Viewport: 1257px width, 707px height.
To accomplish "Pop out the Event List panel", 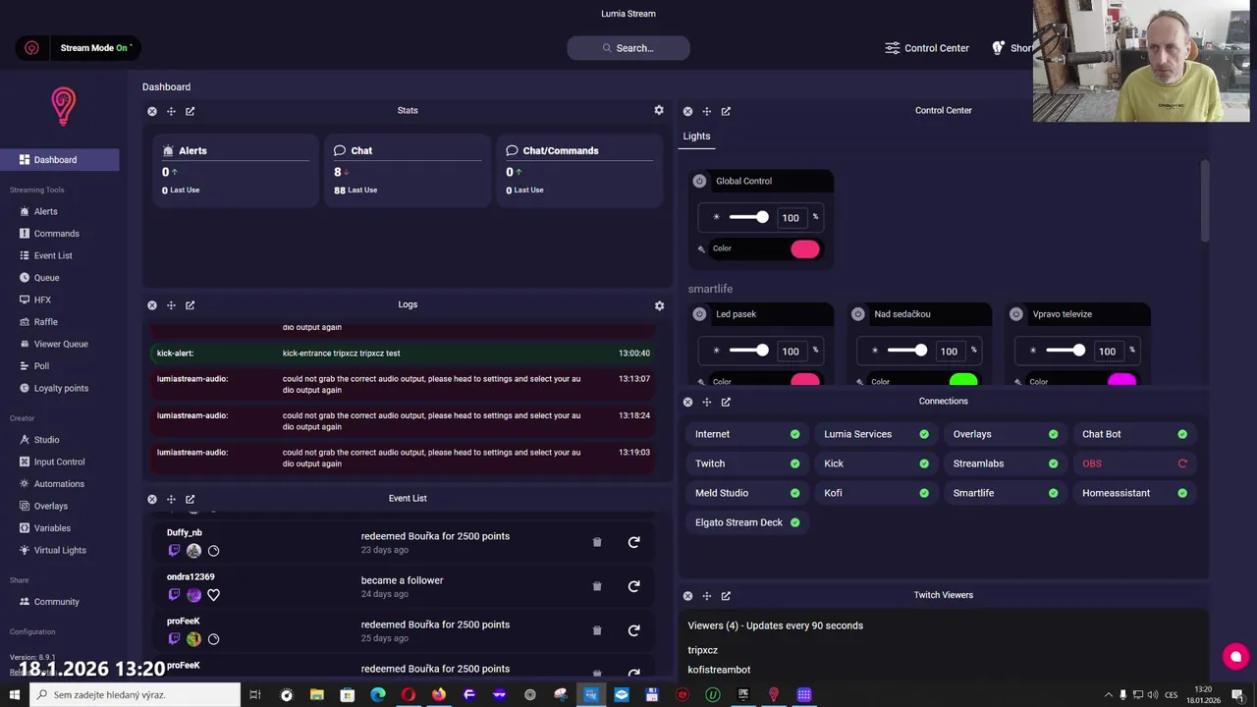I will (x=190, y=499).
